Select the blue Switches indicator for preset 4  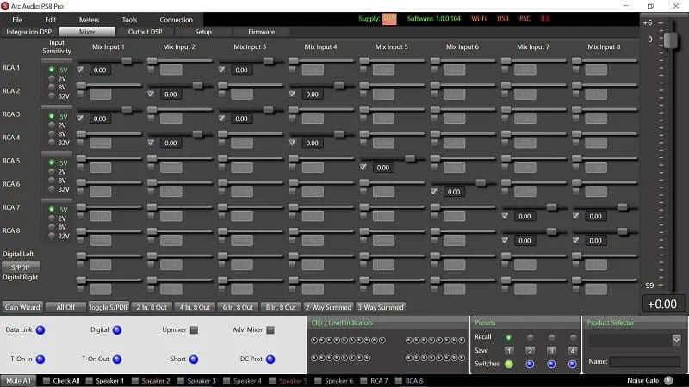tap(573, 364)
